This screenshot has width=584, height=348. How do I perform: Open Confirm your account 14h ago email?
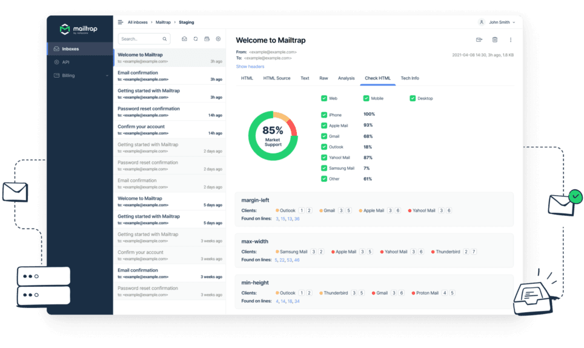pyautogui.click(x=170, y=129)
